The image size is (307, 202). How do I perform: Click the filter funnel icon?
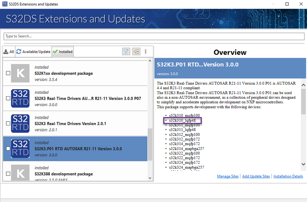[126, 51]
